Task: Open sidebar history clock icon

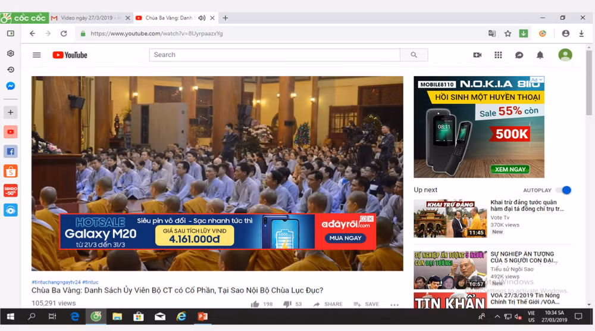Action: point(11,70)
